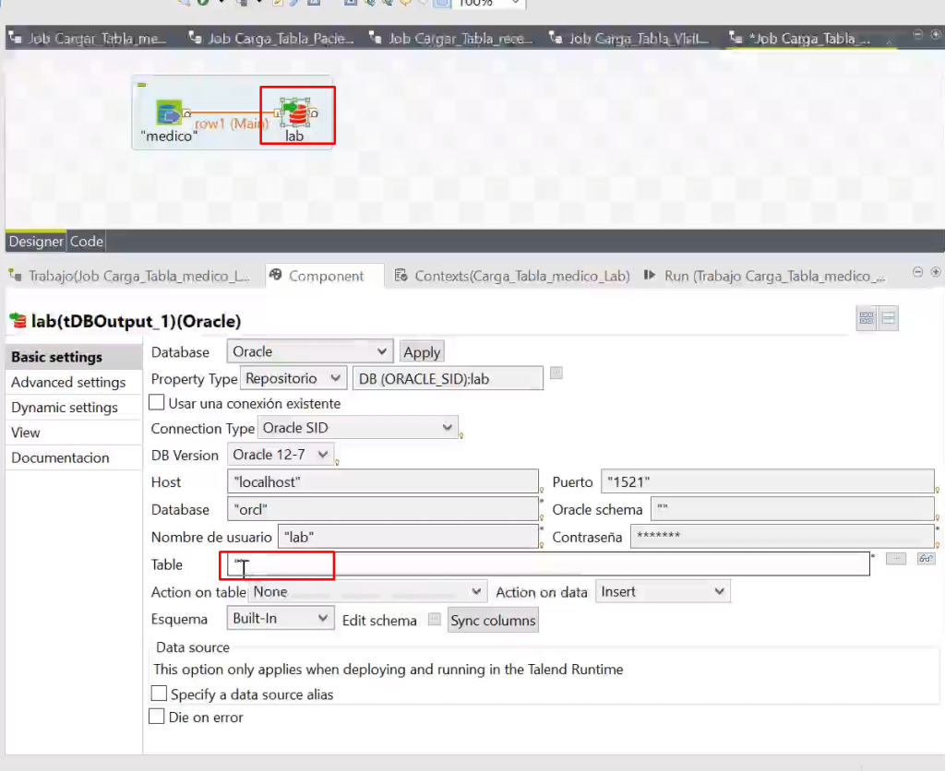This screenshot has width=945, height=771.
Task: Open the Documentacion side tab
Action: pos(74,458)
